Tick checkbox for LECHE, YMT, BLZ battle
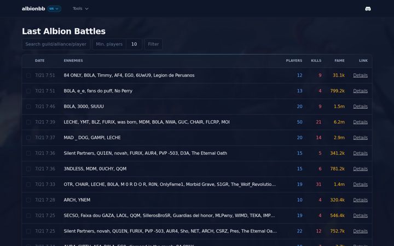394x246 pixels. pos(28,122)
